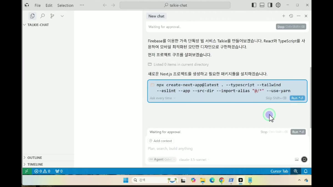Image resolution: width=333 pixels, height=187 pixels.
Task: Open Cursor settings gear icon
Action: pyautogui.click(x=278, y=5)
